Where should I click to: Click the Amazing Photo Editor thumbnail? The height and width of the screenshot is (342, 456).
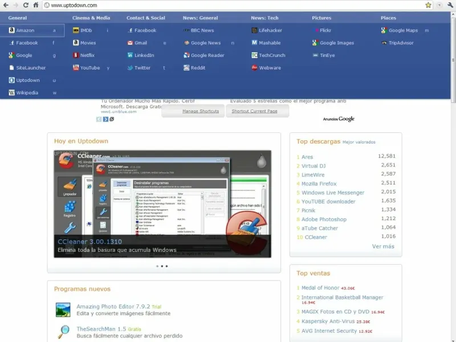pyautogui.click(x=63, y=310)
